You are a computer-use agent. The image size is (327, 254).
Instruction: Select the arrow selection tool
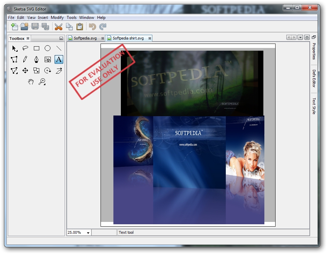click(x=15, y=49)
